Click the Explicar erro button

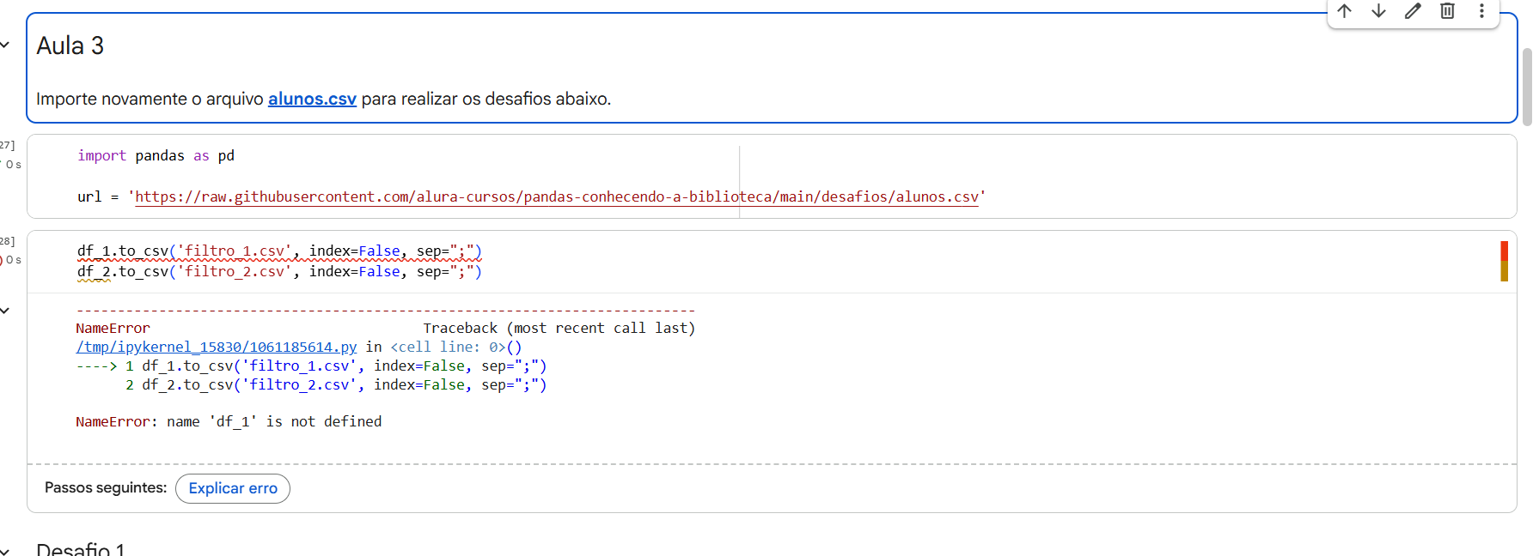[233, 488]
